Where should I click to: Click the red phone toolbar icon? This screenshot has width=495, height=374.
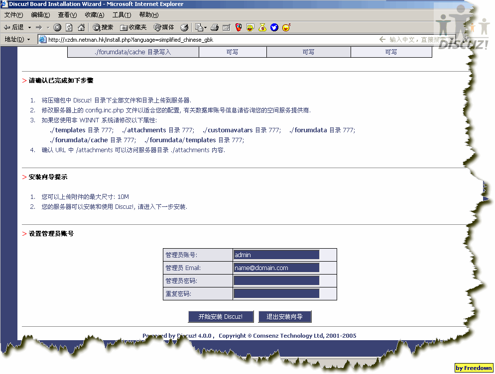[x=239, y=27]
